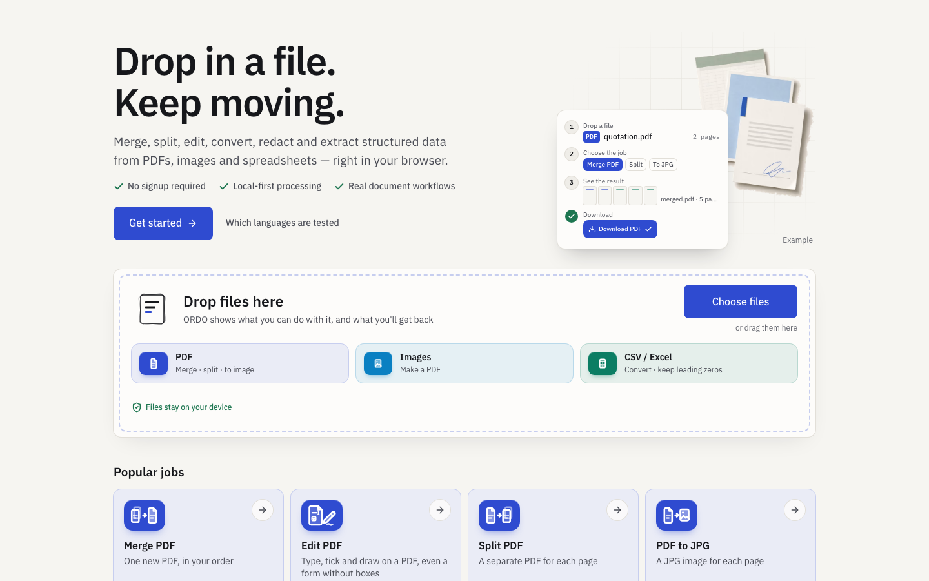Click the merged.pdf result page thumbnails
The width and height of the screenshot is (929, 581).
tap(620, 196)
